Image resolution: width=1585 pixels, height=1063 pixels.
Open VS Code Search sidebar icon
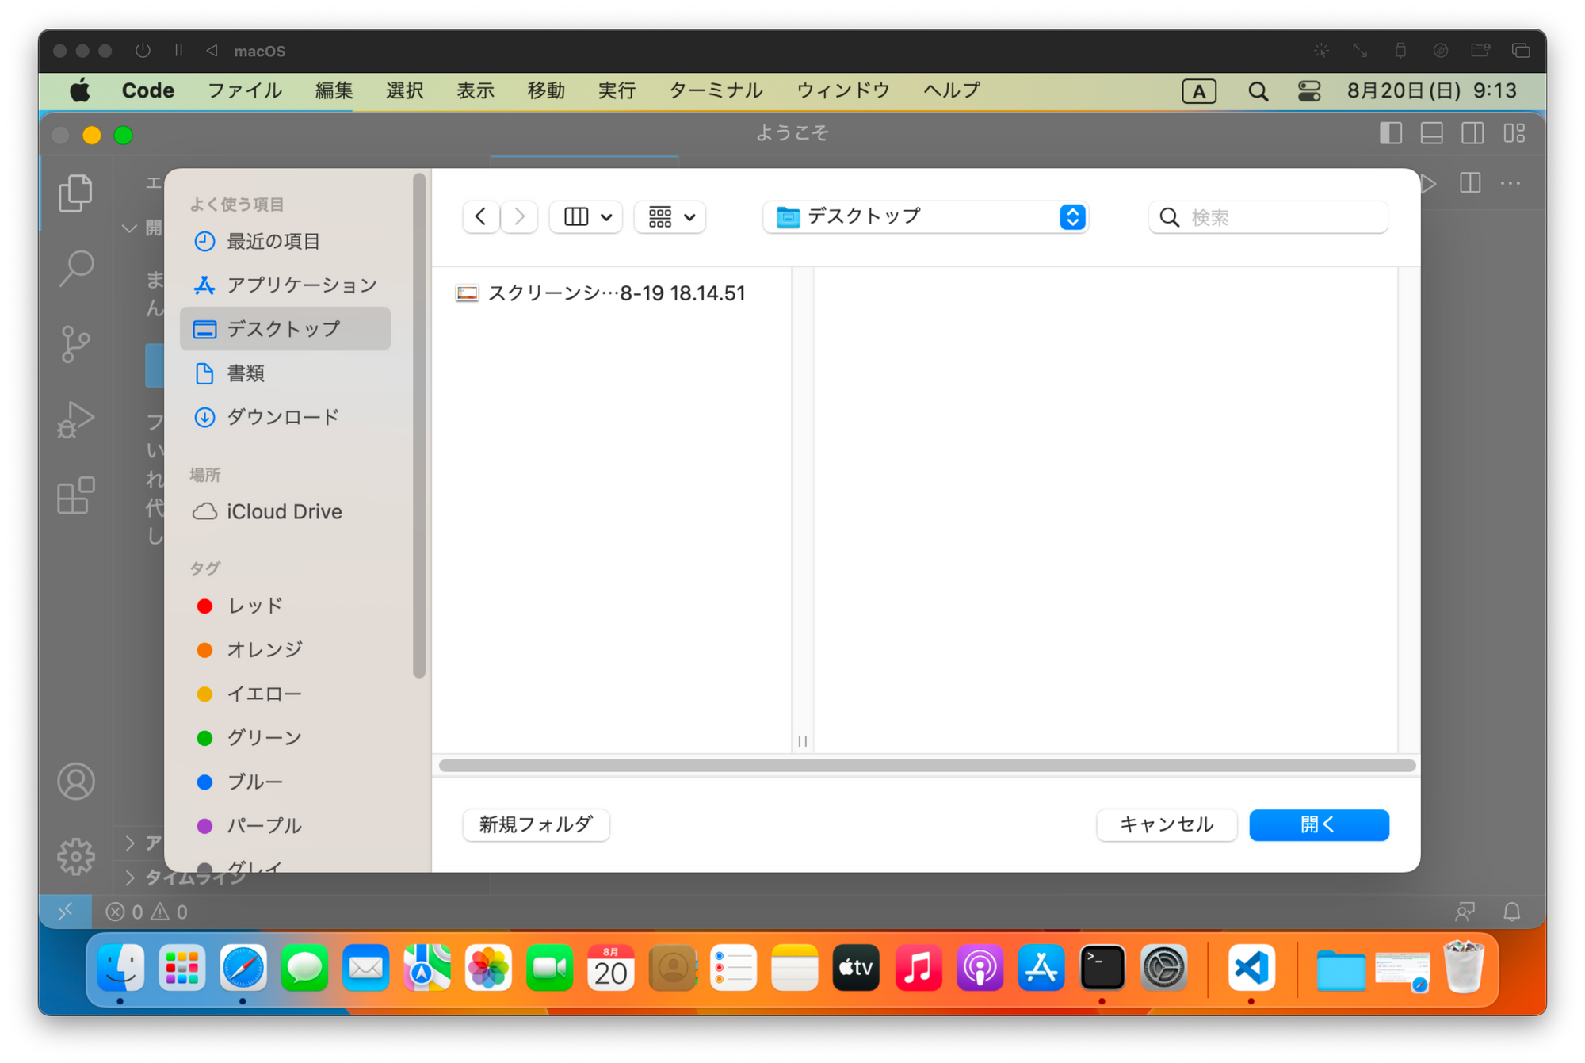click(x=75, y=269)
